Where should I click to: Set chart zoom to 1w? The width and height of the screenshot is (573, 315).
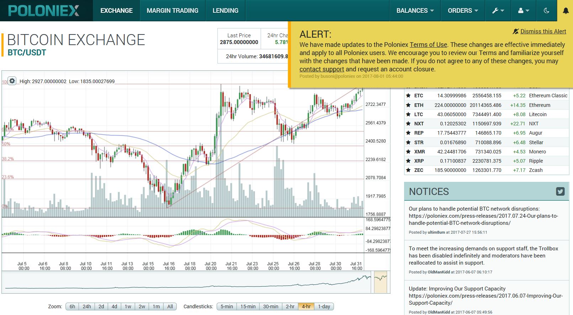128,306
